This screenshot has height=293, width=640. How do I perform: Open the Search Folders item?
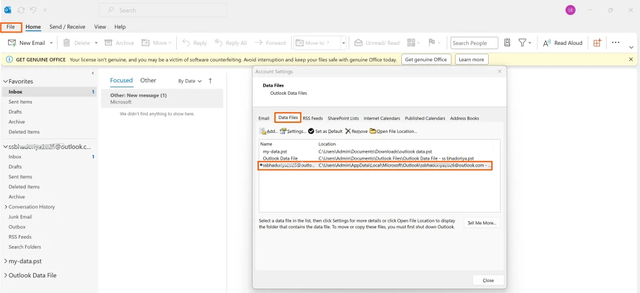coord(25,247)
